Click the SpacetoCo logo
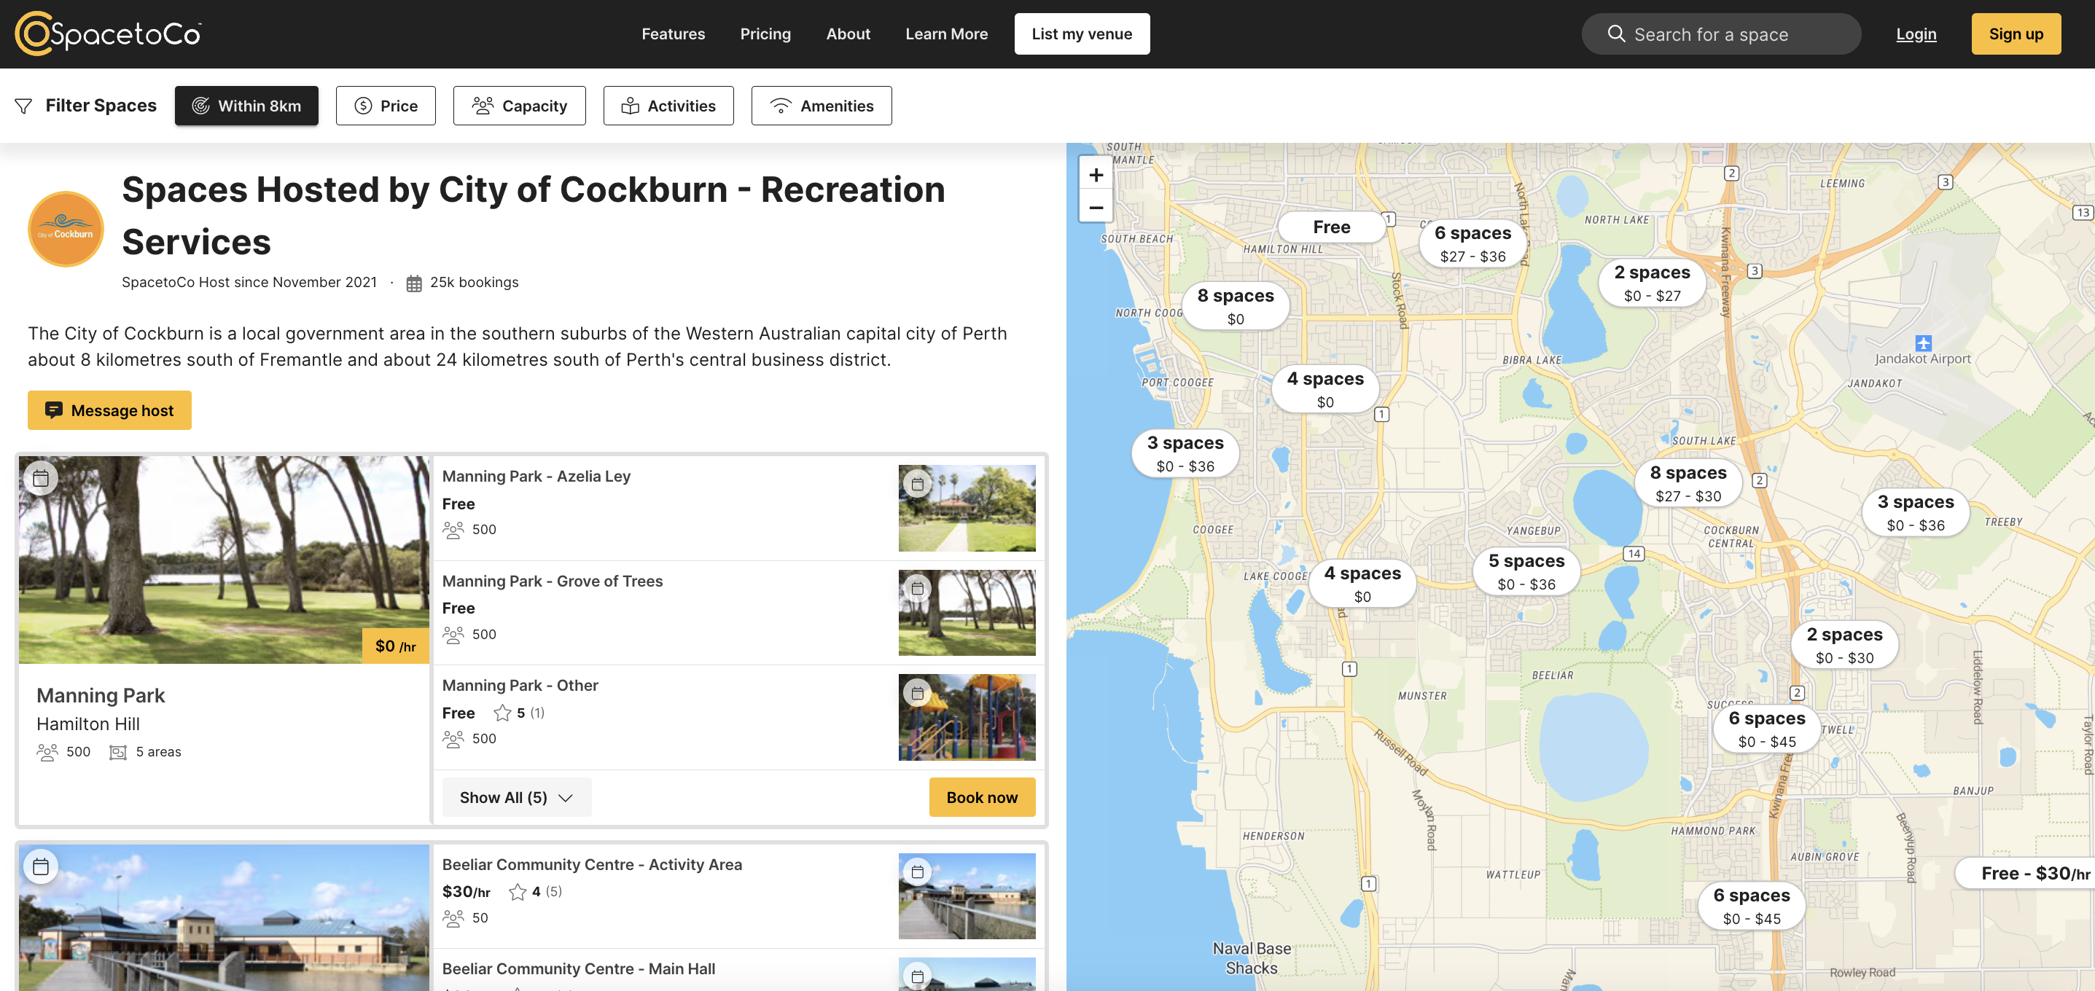The image size is (2095, 991). click(108, 34)
